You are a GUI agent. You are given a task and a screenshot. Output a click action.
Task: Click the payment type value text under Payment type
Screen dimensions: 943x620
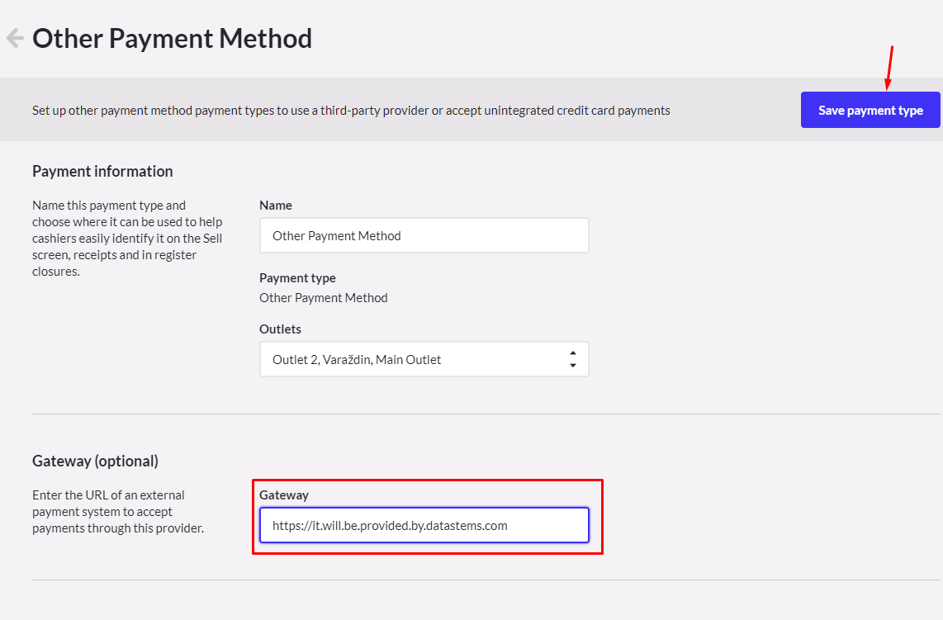point(323,297)
